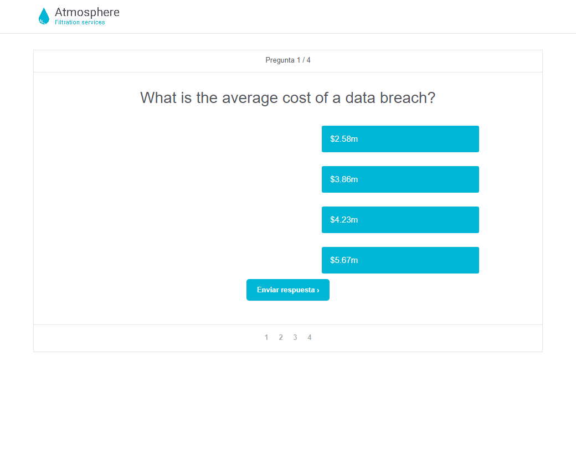Viewport: 576px width, 454px height.
Task: Click the data breach question heading
Action: click(x=287, y=97)
